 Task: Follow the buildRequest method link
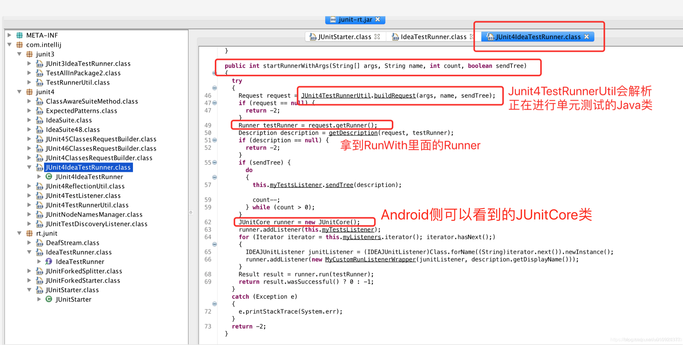395,96
